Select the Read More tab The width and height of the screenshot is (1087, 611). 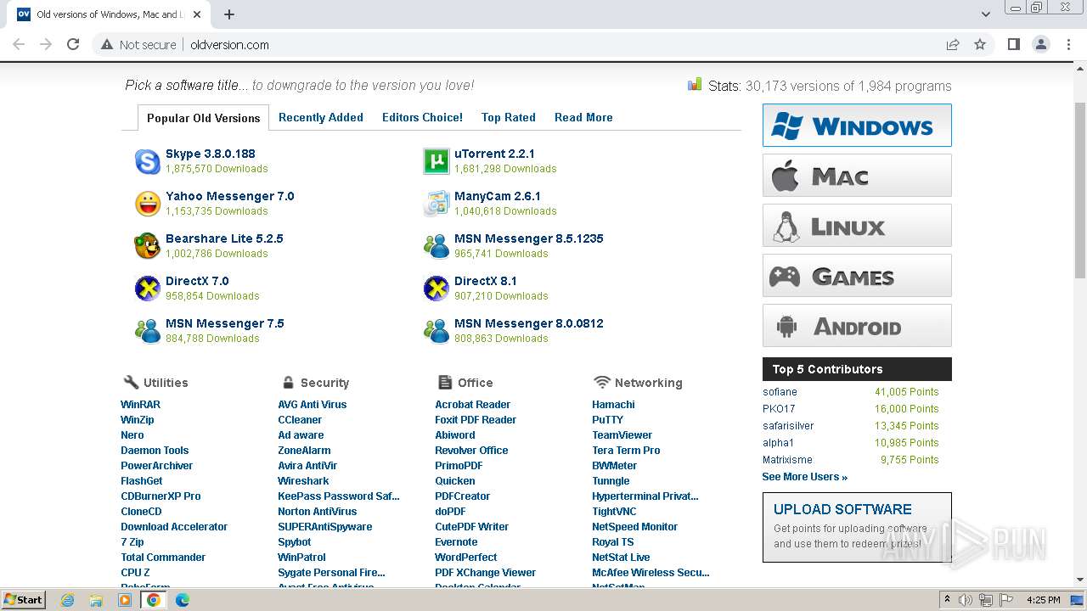click(583, 117)
